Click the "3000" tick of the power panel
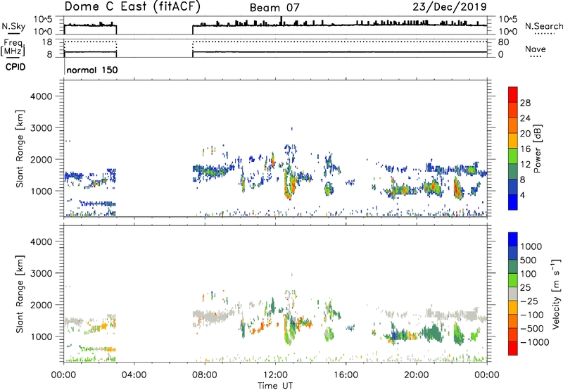 (x=41, y=128)
